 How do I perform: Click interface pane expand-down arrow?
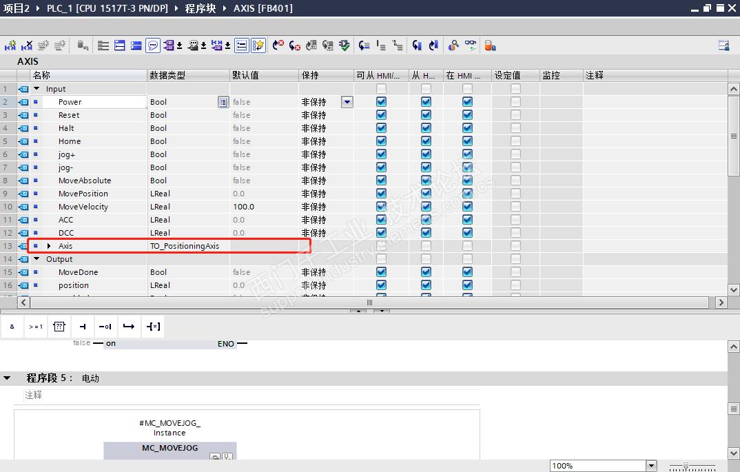tap(382, 311)
